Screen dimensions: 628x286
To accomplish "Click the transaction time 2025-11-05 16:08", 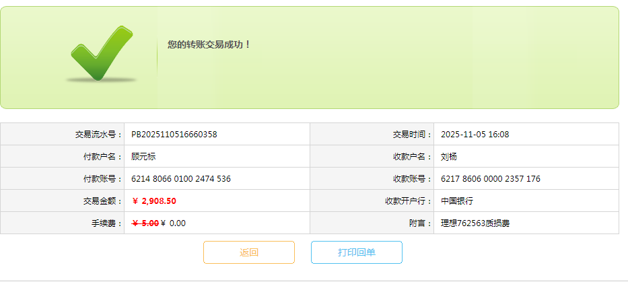I will 475,134.
